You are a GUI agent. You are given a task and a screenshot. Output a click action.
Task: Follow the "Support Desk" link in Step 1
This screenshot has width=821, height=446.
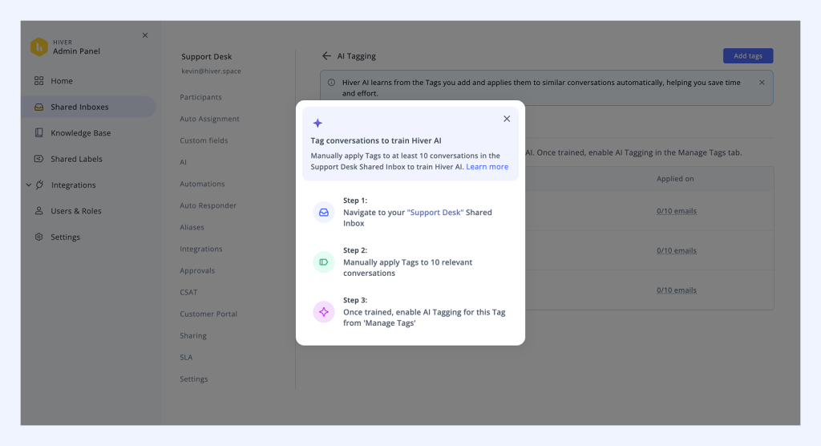tap(435, 213)
